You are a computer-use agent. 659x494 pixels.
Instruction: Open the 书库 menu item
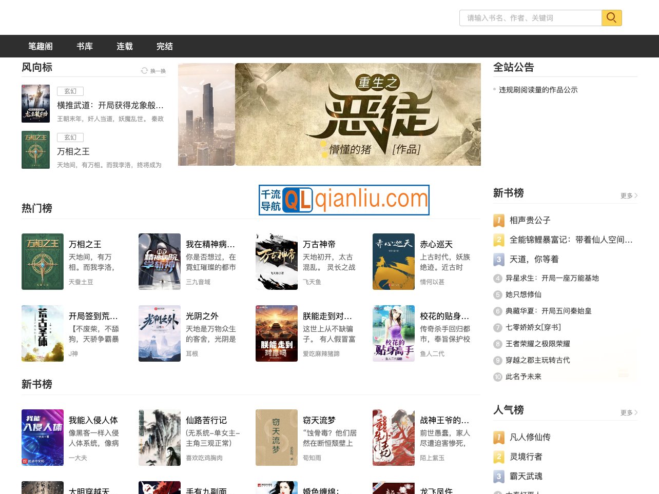[x=85, y=46]
